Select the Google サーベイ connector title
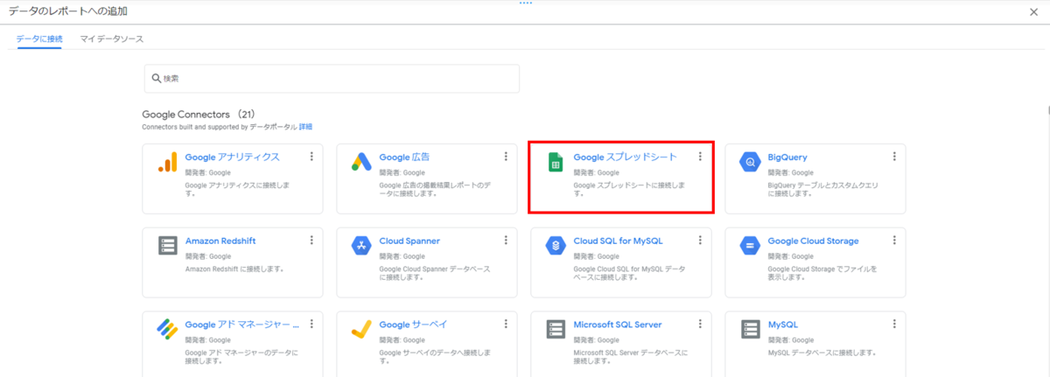This screenshot has height=377, width=1050. 413,325
